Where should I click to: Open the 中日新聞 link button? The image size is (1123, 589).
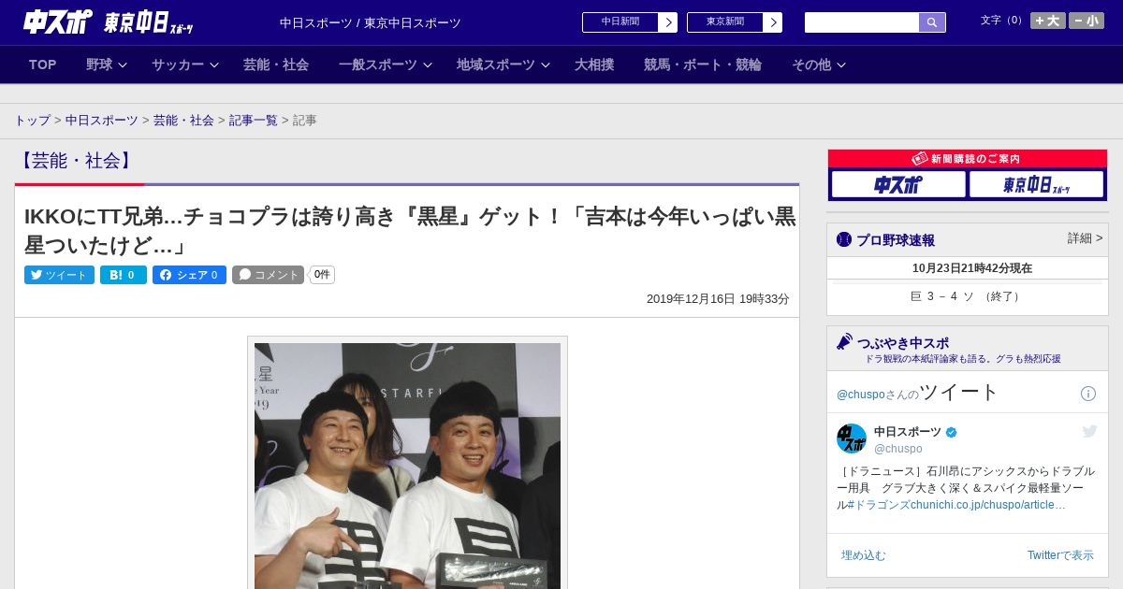[x=620, y=22]
